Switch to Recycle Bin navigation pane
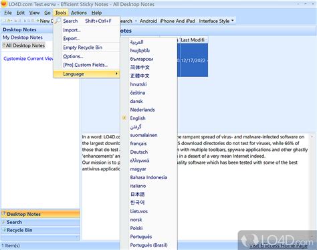 41,230
